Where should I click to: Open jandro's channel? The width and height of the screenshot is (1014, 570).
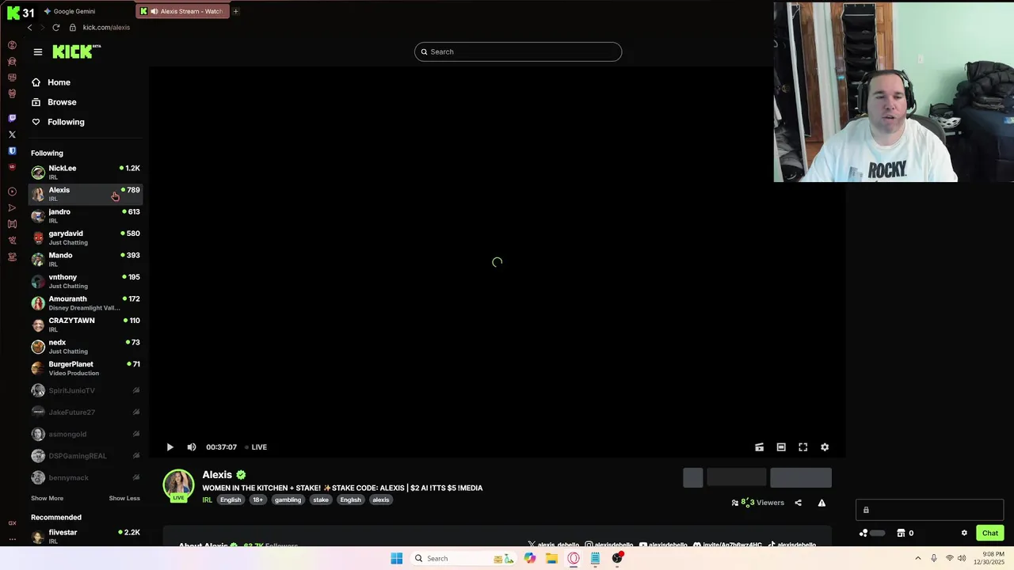86,215
